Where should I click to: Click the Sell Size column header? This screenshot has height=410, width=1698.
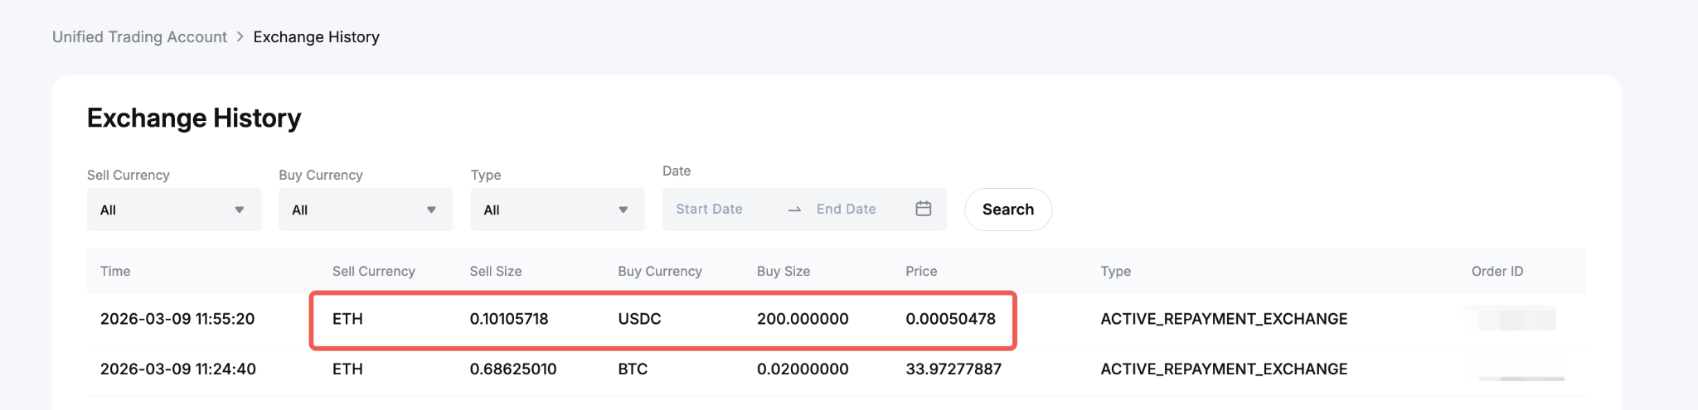tap(496, 271)
